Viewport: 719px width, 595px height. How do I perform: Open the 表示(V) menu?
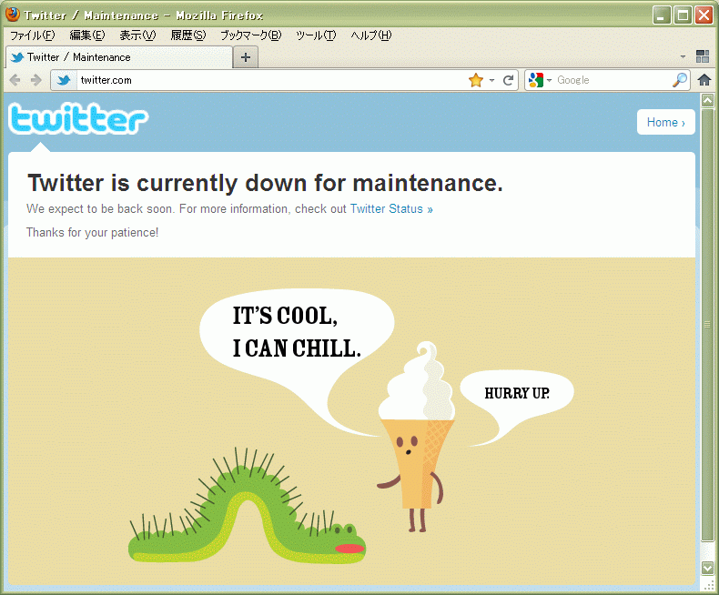click(137, 35)
